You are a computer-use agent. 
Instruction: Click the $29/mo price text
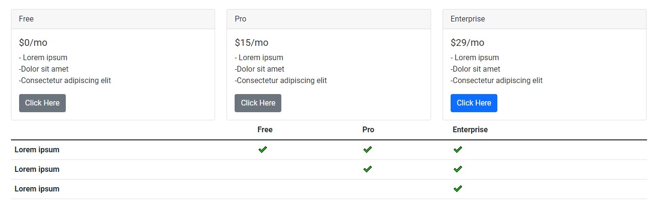[467, 42]
